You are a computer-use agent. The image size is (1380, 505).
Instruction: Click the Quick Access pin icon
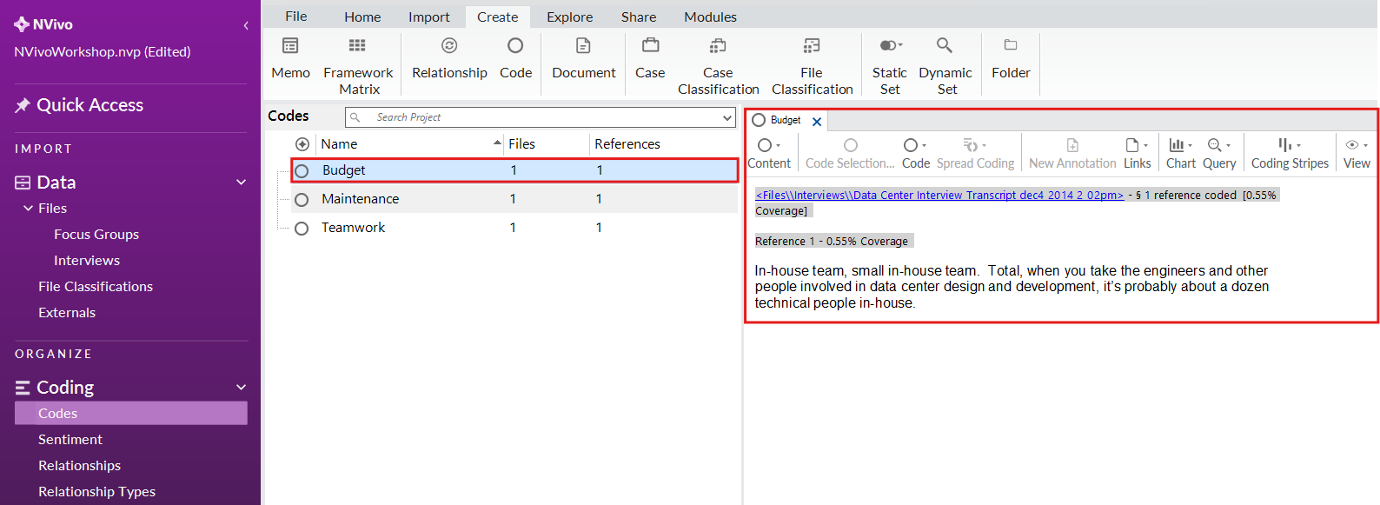tap(23, 105)
